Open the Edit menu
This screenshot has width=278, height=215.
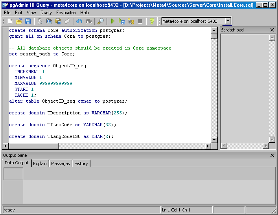point(18,13)
